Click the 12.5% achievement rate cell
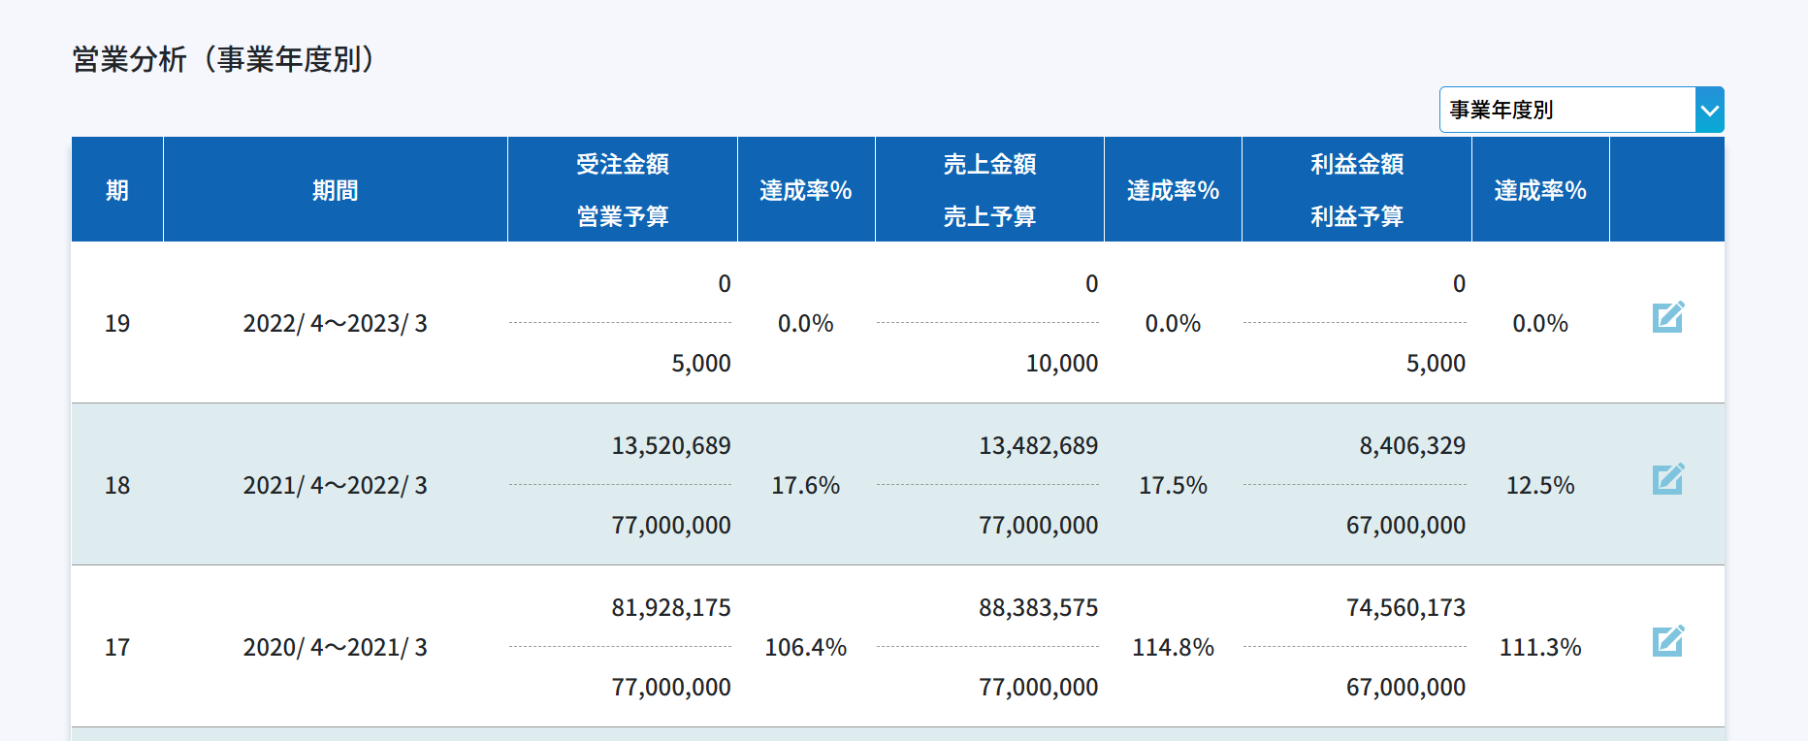The height and width of the screenshot is (741, 1808). 1539,485
